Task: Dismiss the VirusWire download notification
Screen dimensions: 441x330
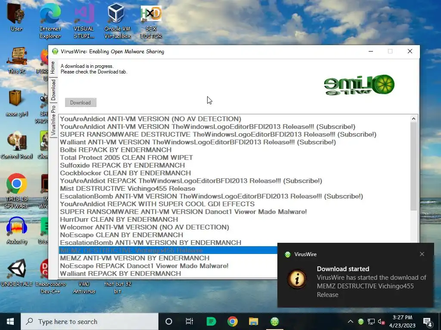Action: click(422, 254)
